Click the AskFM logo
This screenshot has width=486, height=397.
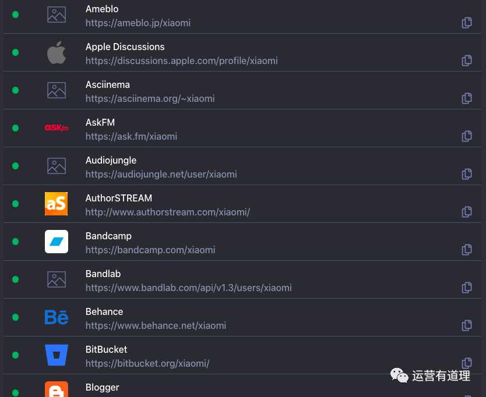point(57,127)
